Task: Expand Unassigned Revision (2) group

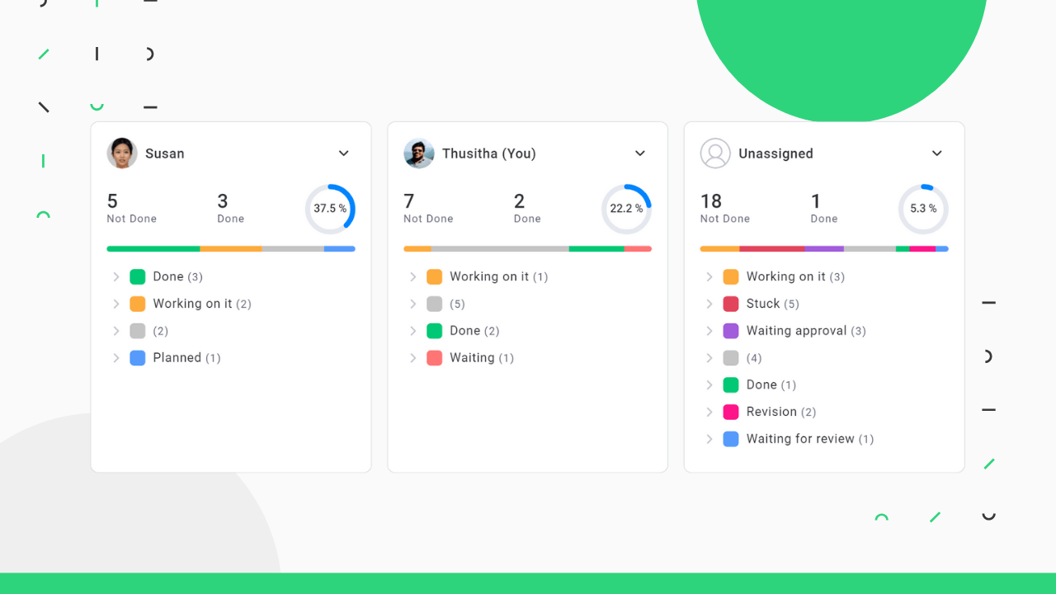Action: [x=709, y=412]
